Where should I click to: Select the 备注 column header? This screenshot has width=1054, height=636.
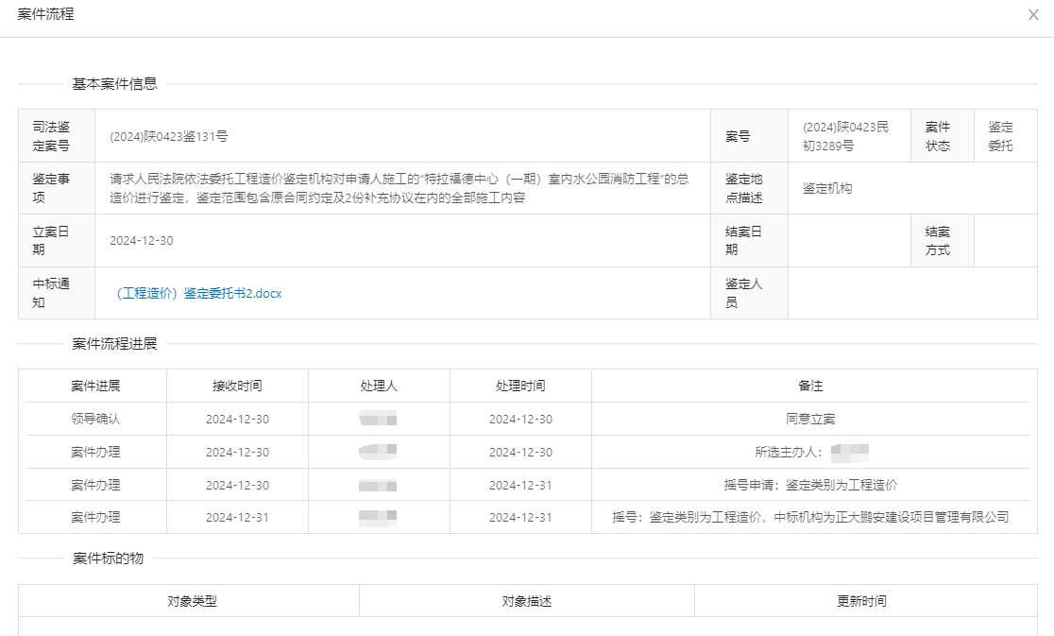click(810, 386)
